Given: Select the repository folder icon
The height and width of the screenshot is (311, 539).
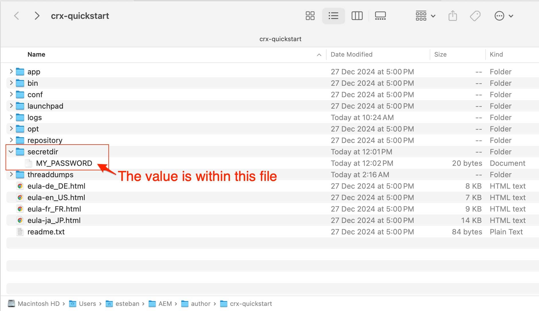Looking at the screenshot, I should pyautogui.click(x=20, y=140).
